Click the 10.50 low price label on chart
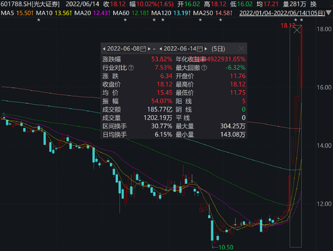 point(226,247)
